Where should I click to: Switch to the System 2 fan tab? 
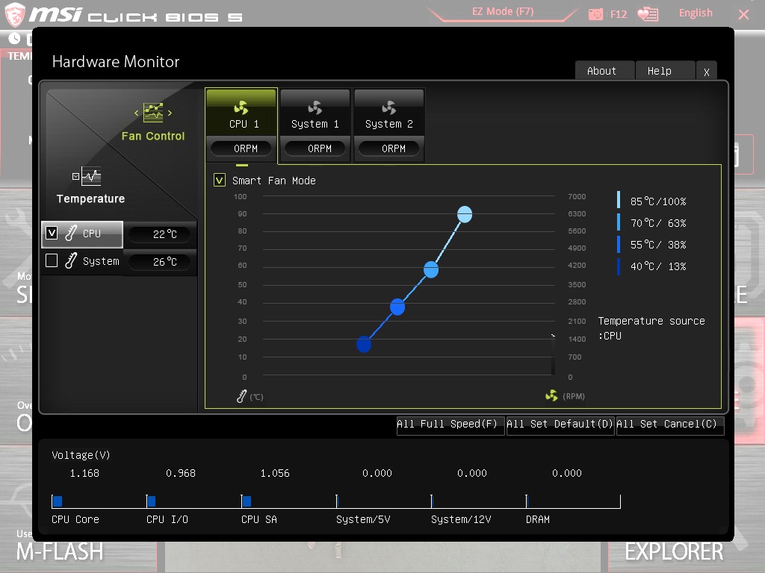388,124
